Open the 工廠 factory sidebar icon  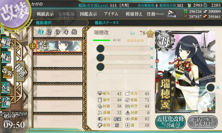(6, 102)
